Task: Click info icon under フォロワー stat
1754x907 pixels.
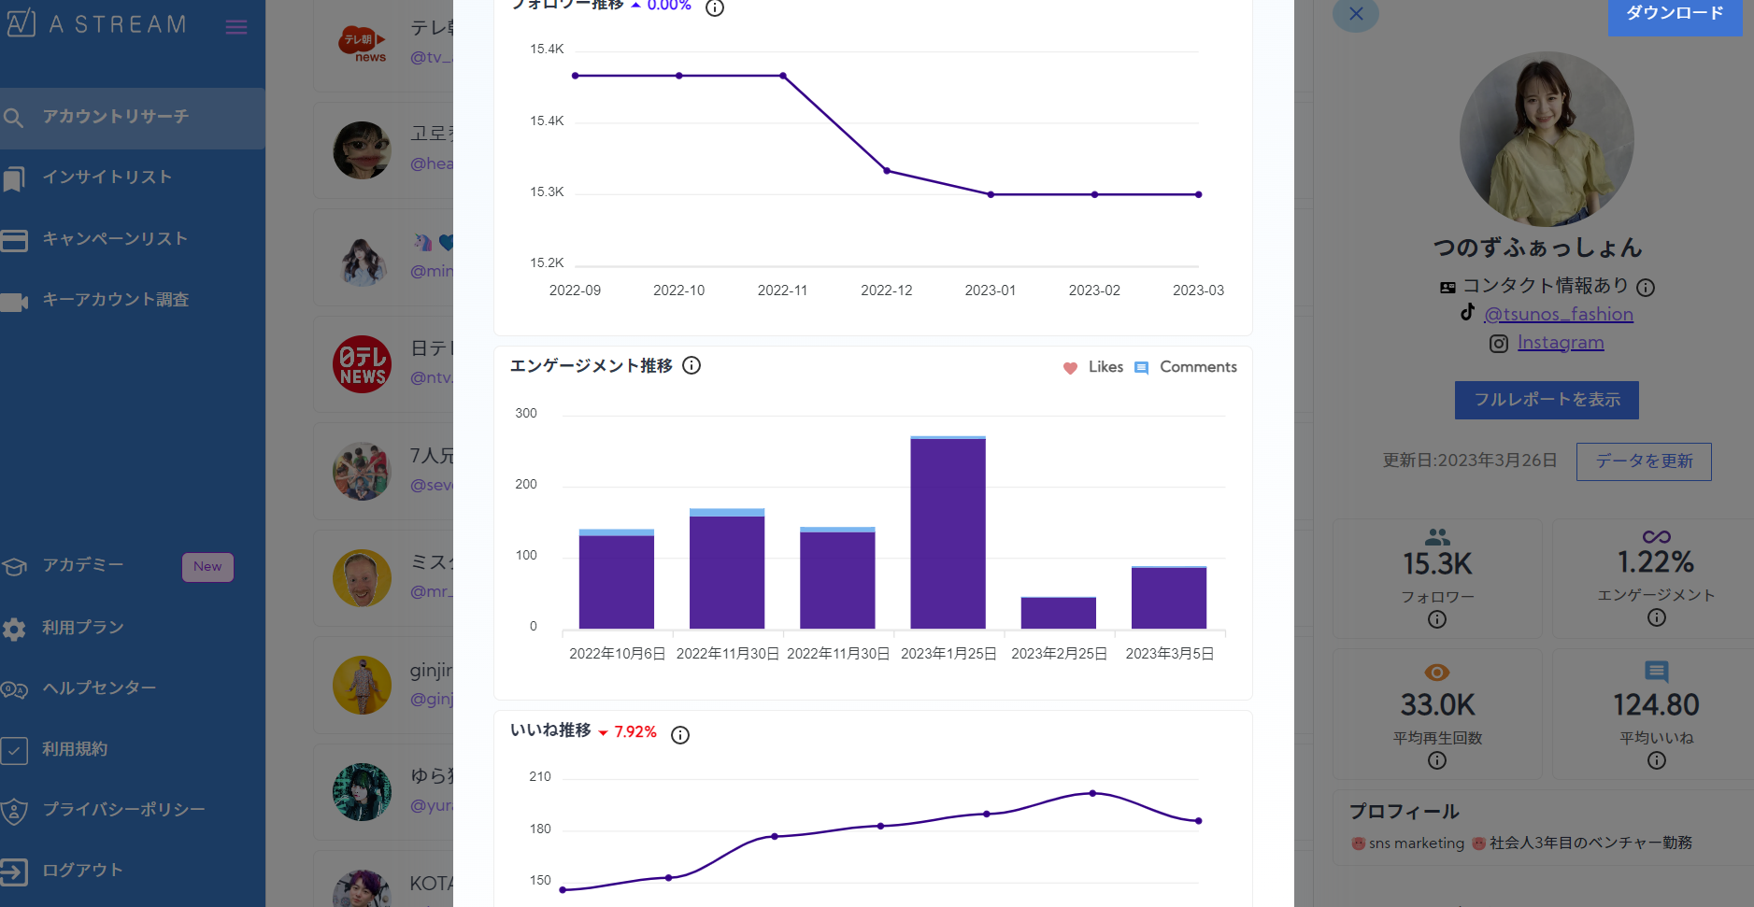Action: (x=1437, y=619)
